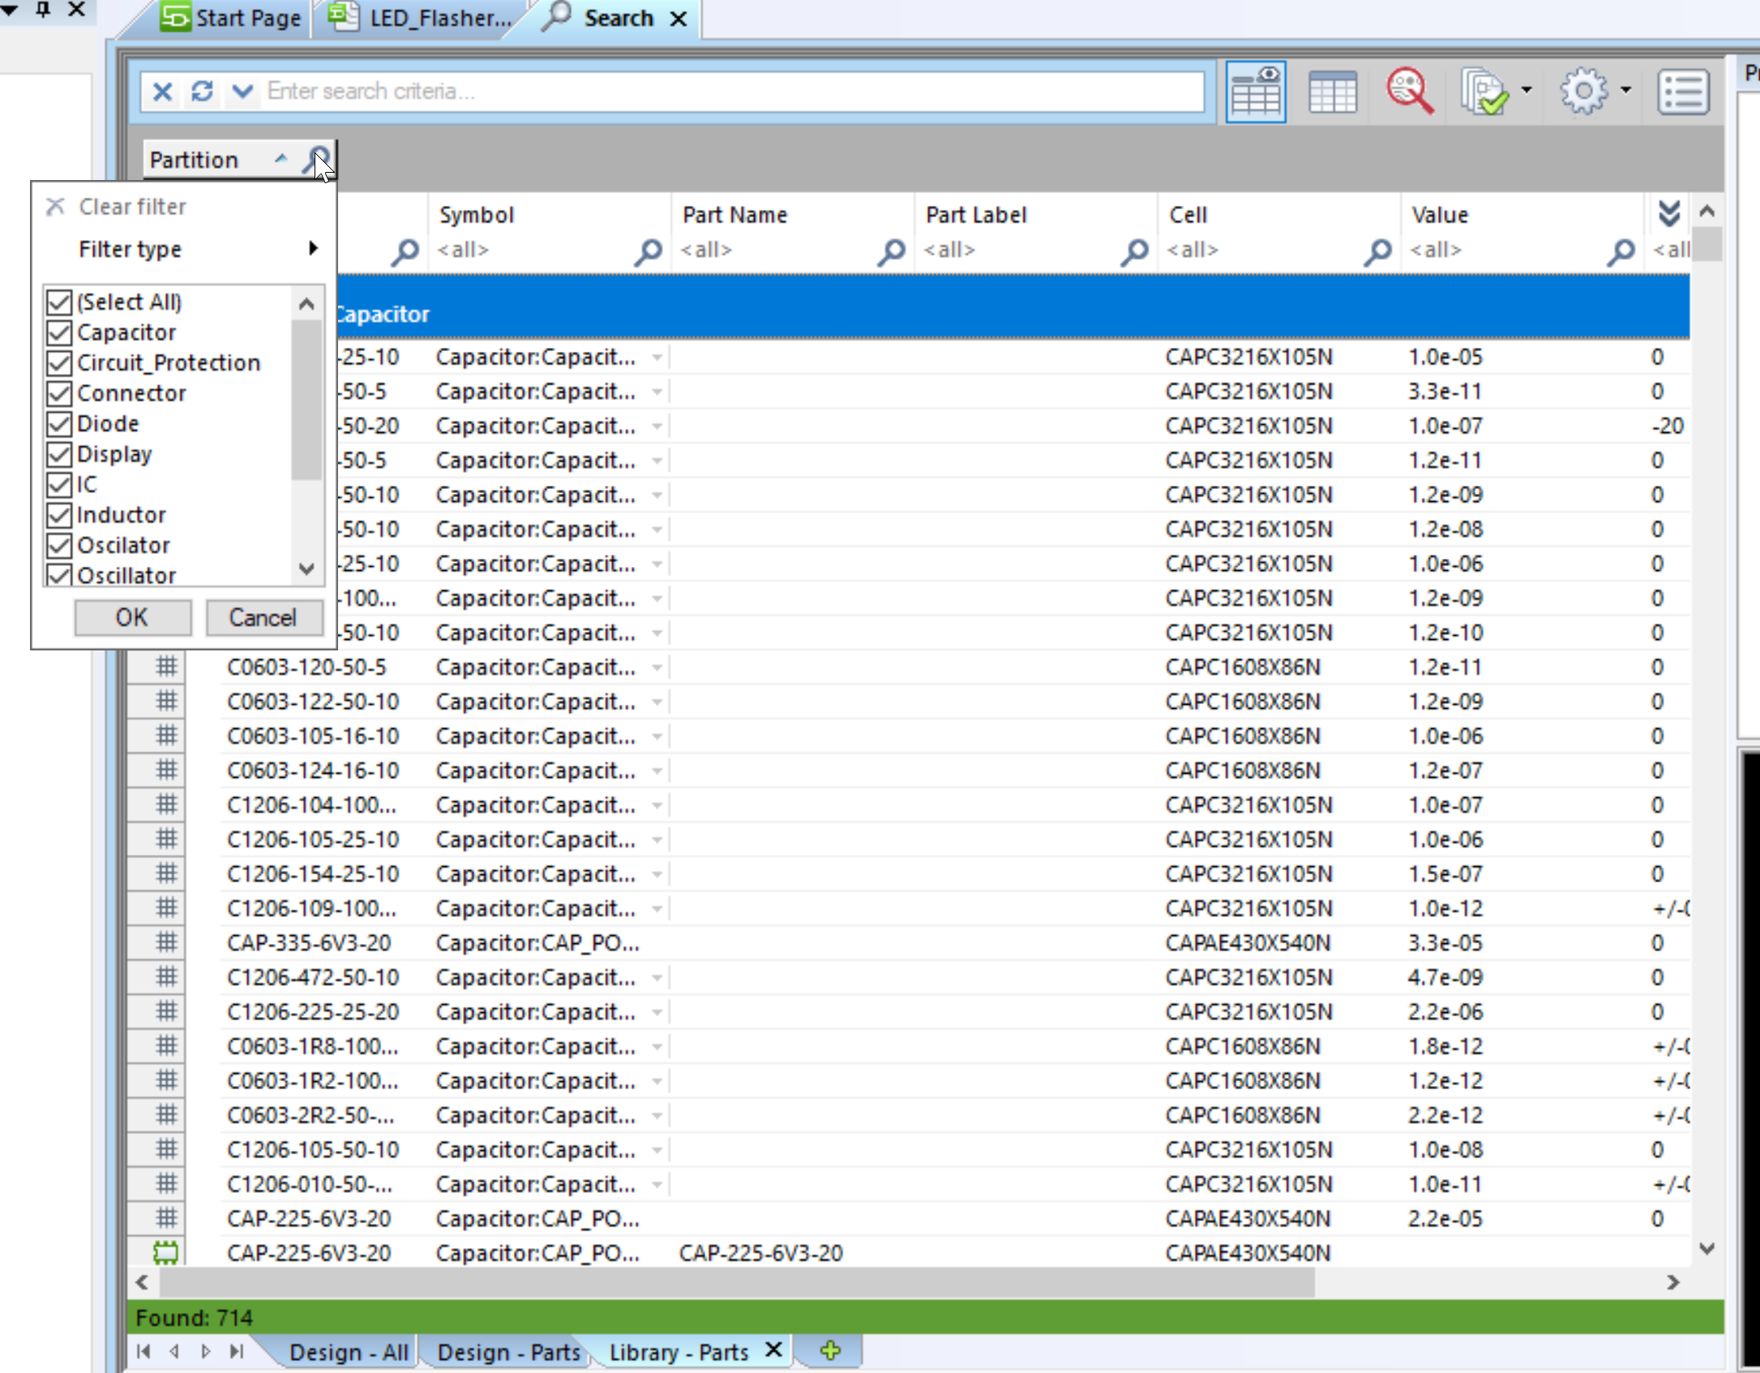Open the Design - Parts tab
Viewport: 1760px width, 1373px height.
click(x=508, y=1353)
